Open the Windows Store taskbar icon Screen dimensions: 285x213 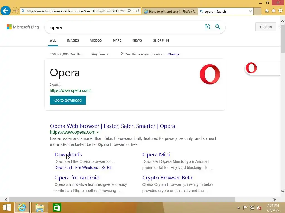pos(57,207)
